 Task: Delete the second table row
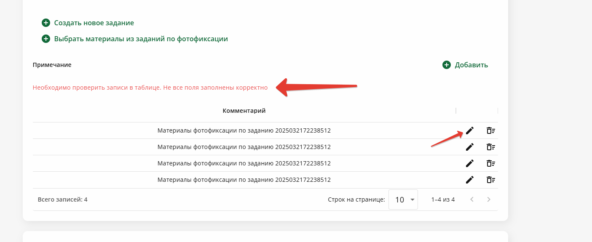[490, 147]
